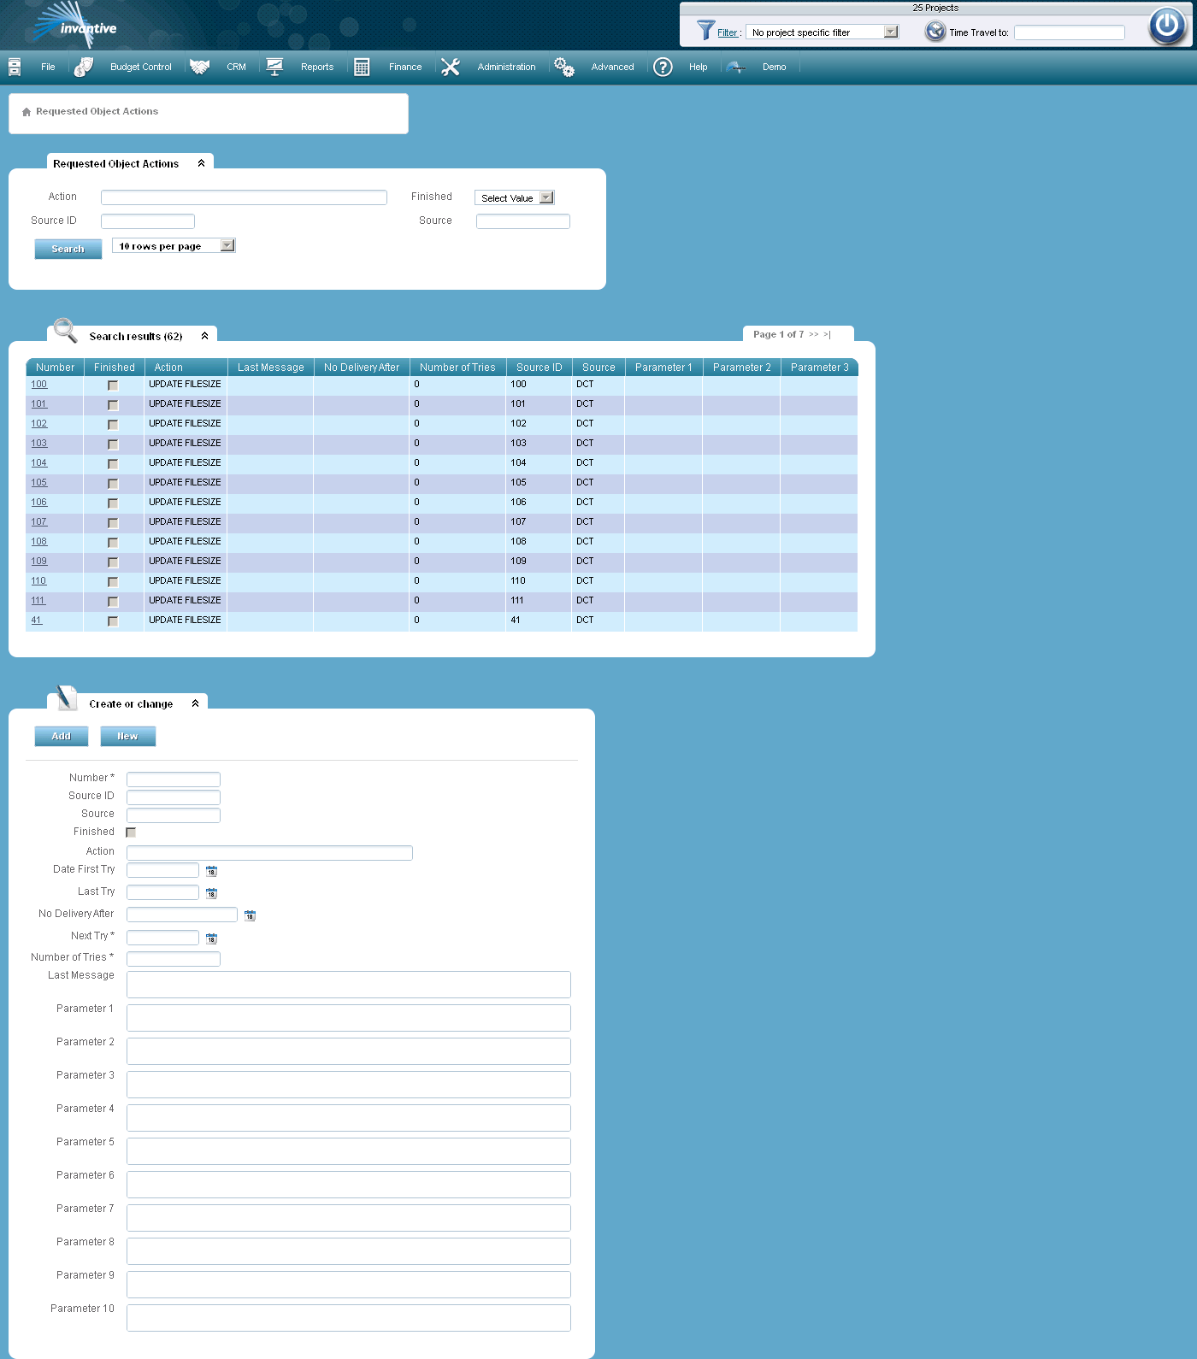
Task: Toggle Finished checkbox for row 105
Action: point(113,484)
